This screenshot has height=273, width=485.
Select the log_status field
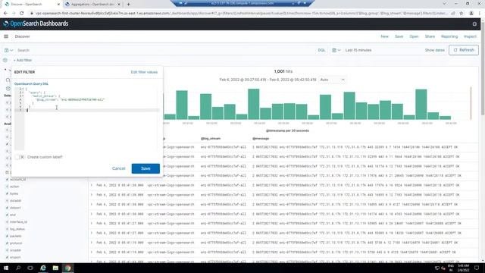click(x=17, y=229)
